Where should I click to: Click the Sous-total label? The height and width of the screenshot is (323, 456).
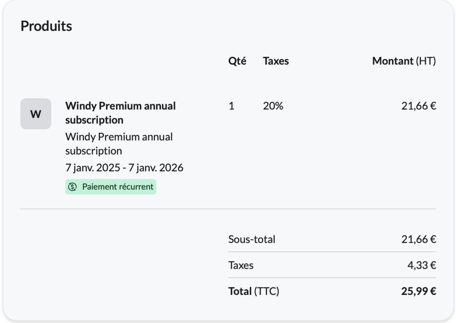pos(252,239)
